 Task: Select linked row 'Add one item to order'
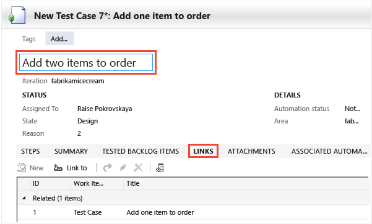pyautogui.click(x=193, y=212)
